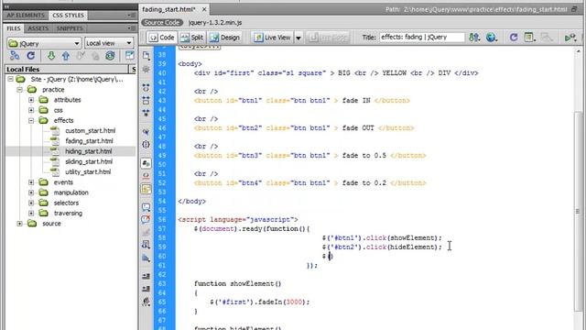
Task: Click the Check In files padlock icon
Action: pos(95,56)
